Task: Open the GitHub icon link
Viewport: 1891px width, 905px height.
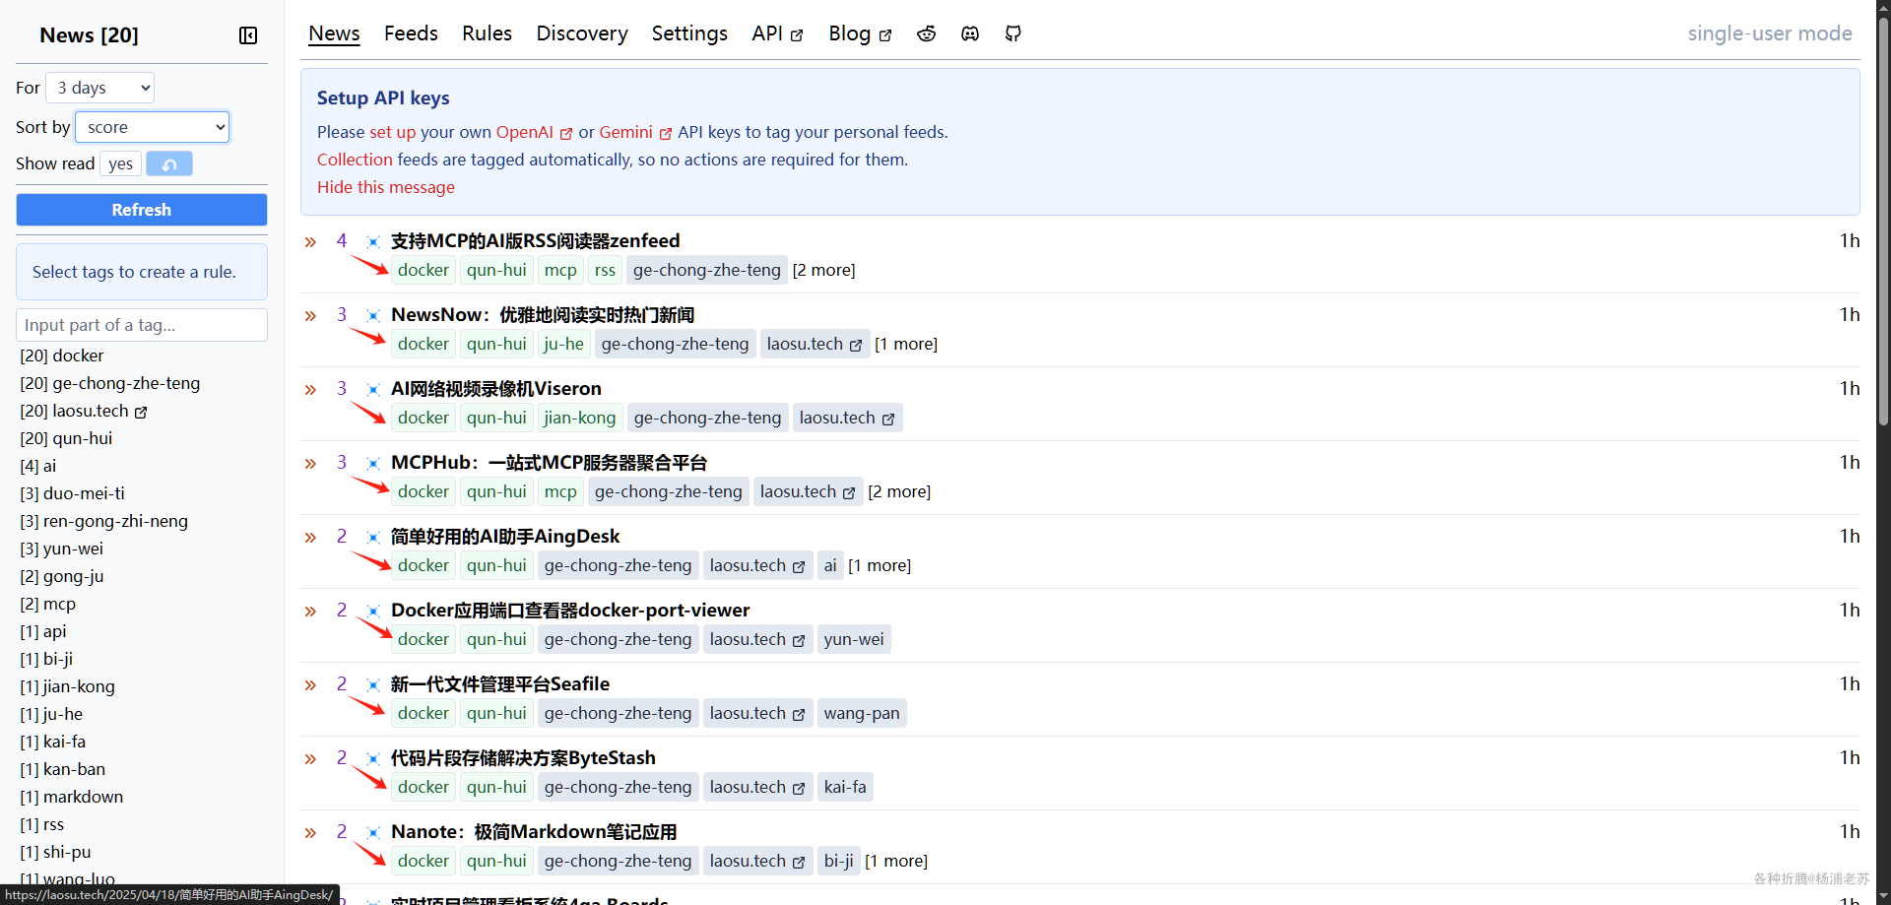Action: tap(1013, 33)
